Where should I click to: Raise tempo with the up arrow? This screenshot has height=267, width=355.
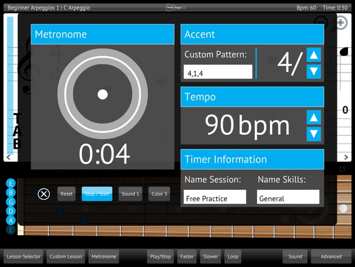(313, 117)
